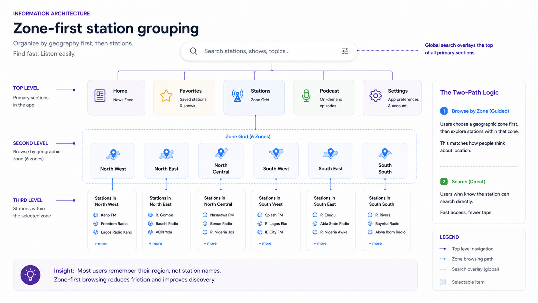Select the Stations antenna tower icon
The height and width of the screenshot is (303, 538).
(237, 96)
